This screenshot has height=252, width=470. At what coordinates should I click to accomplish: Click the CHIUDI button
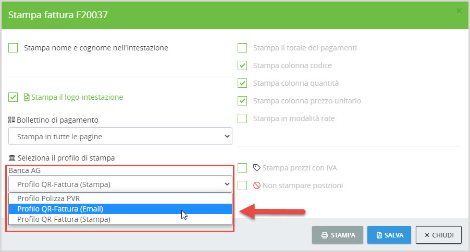[x=438, y=235]
